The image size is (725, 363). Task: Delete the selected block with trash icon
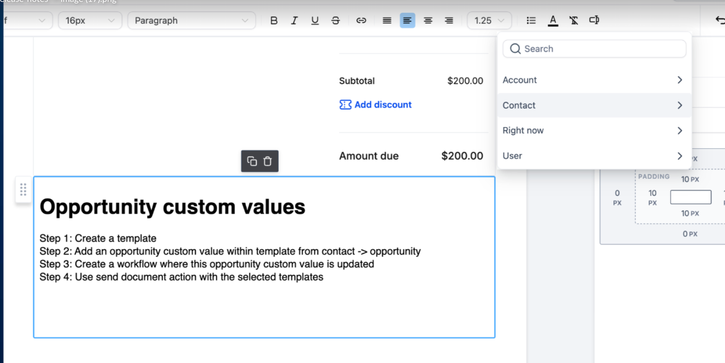click(x=268, y=161)
